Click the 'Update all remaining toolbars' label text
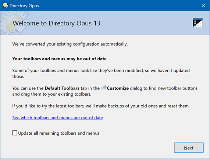Screen dimensions: 210x159 (59, 133)
